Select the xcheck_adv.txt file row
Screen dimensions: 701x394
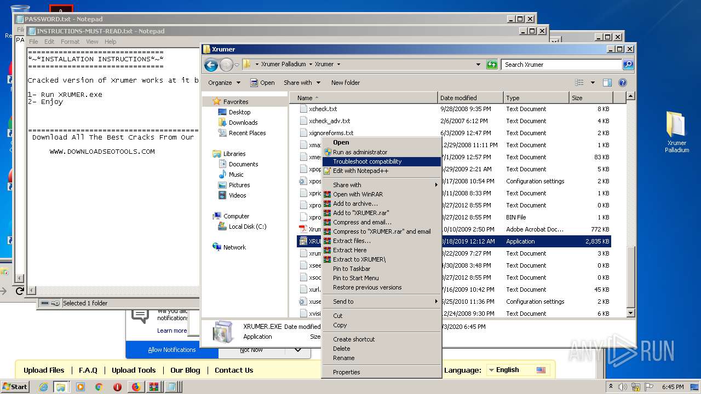click(x=454, y=121)
